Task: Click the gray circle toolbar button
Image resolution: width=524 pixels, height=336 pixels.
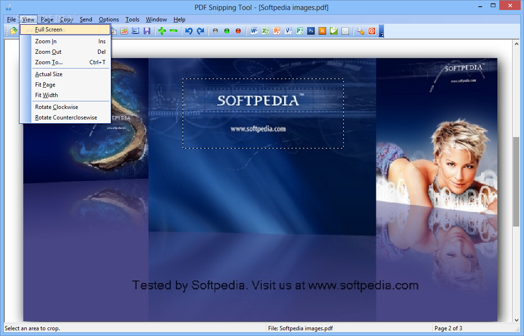Action: [215, 31]
